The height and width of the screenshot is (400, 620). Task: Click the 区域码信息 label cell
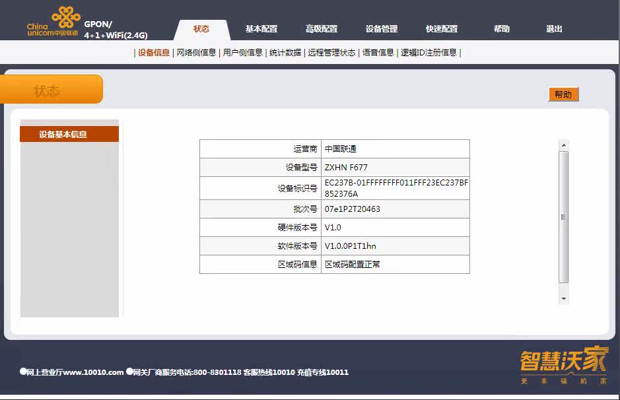point(261,265)
